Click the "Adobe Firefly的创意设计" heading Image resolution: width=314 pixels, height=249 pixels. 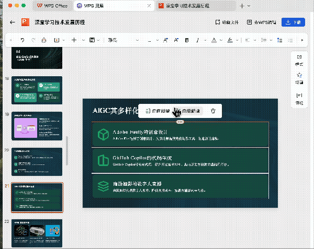point(140,132)
